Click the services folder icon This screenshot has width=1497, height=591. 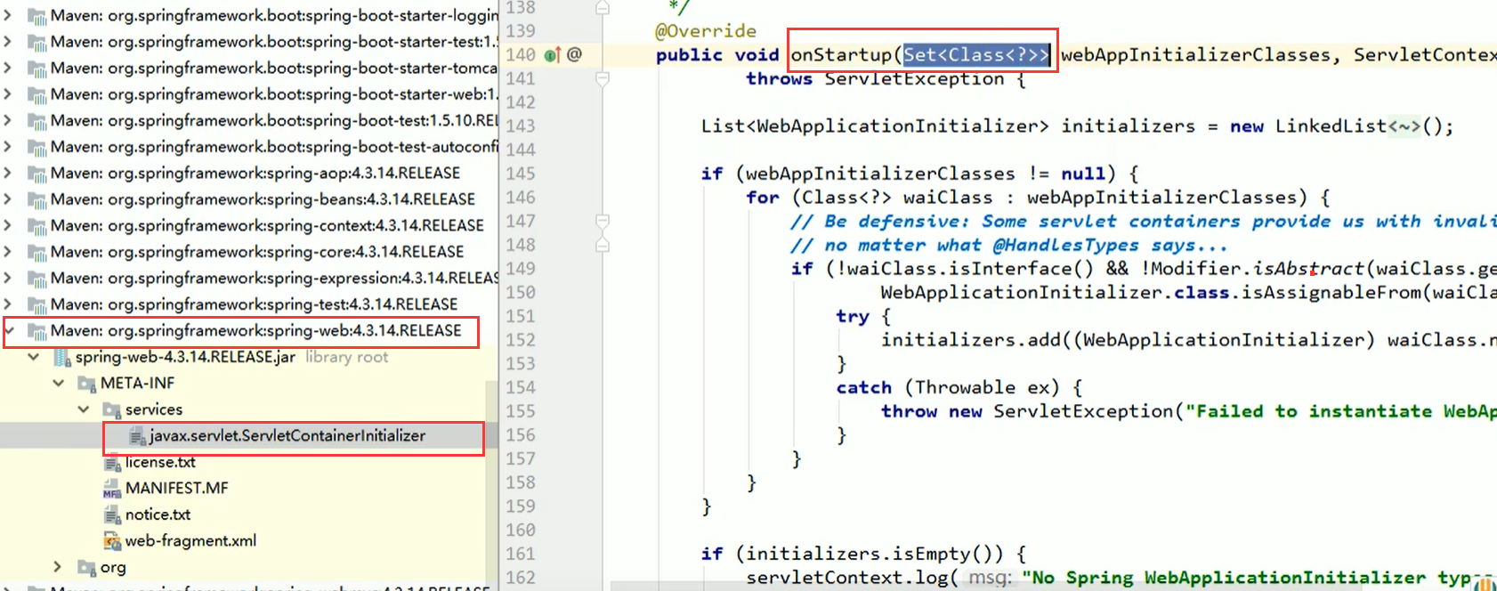112,410
